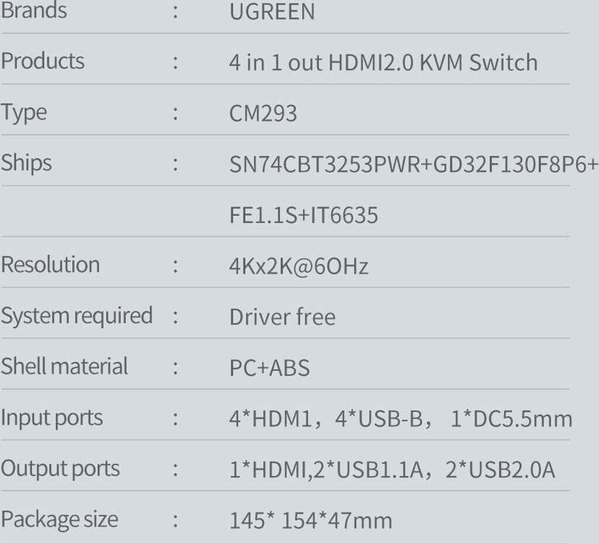Select the HDMI2.0 KVM Switch product text
Viewport: 599px width, 544px height.
coord(433,63)
